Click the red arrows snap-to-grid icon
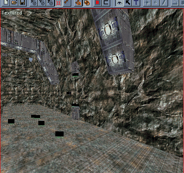The width and height of the screenshot is (184, 173). click(x=59, y=3)
